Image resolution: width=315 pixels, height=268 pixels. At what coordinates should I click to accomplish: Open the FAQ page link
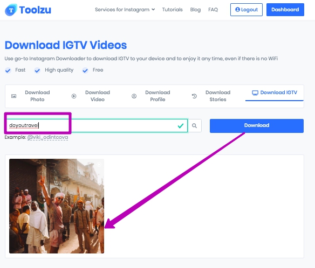click(213, 10)
